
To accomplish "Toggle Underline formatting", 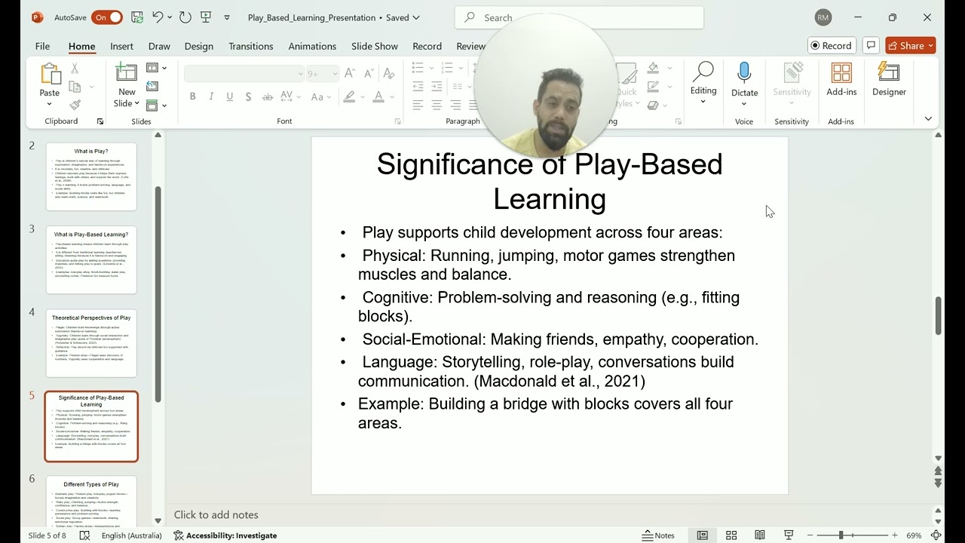I will (x=230, y=97).
